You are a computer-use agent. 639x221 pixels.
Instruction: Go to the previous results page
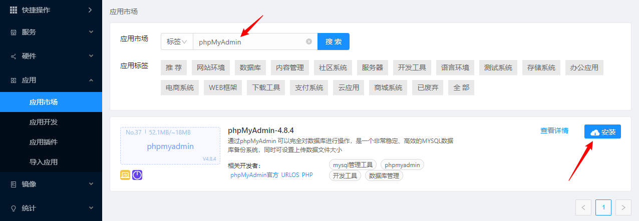pos(583,207)
